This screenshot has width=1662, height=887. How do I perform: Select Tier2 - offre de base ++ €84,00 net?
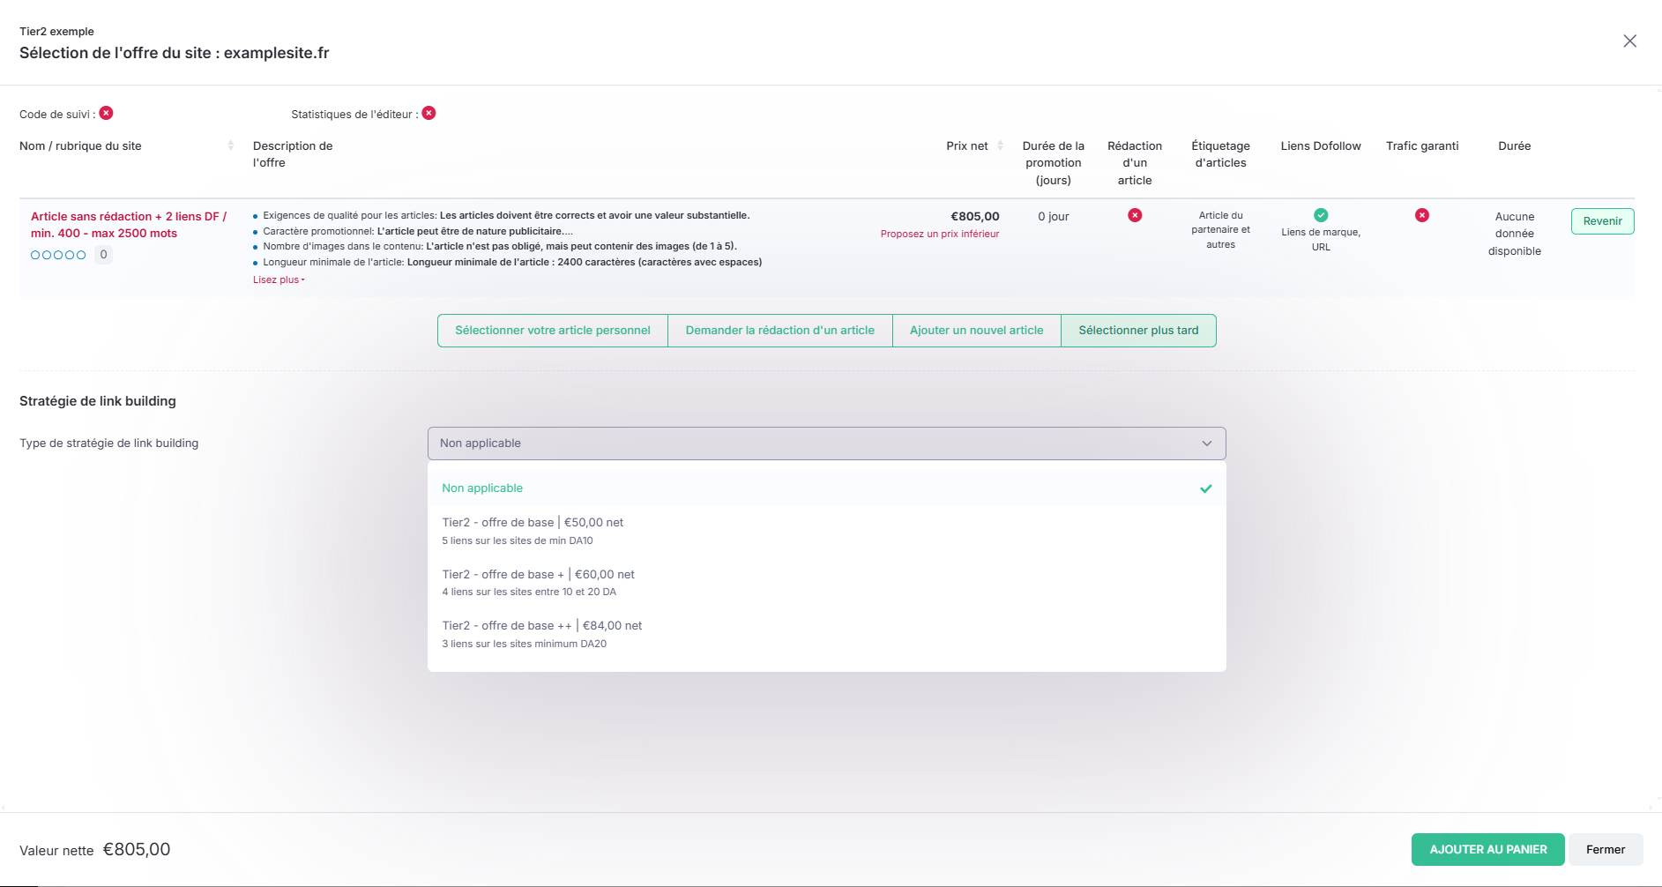pyautogui.click(x=826, y=634)
